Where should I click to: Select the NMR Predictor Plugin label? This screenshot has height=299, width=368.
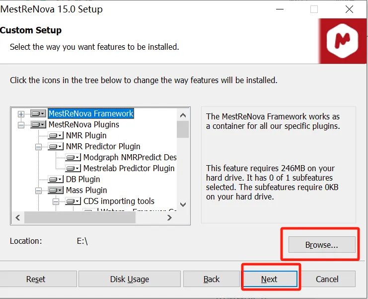(x=103, y=146)
